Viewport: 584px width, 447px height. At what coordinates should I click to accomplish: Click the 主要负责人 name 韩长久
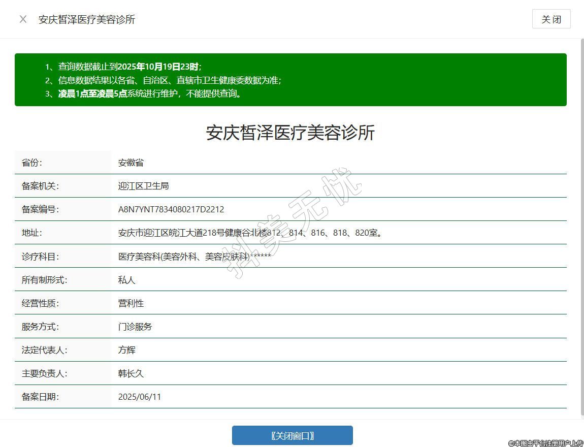pyautogui.click(x=131, y=373)
